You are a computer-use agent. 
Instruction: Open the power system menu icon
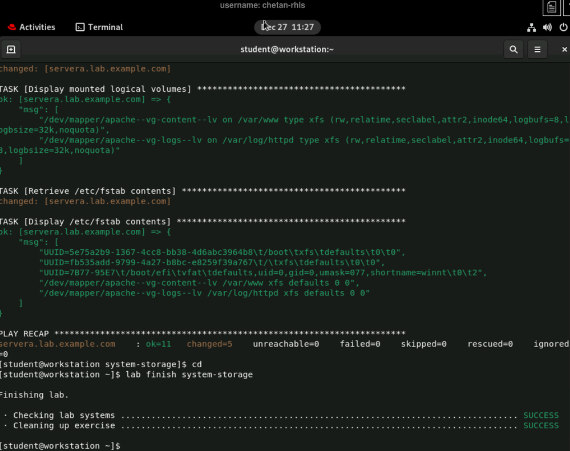563,27
